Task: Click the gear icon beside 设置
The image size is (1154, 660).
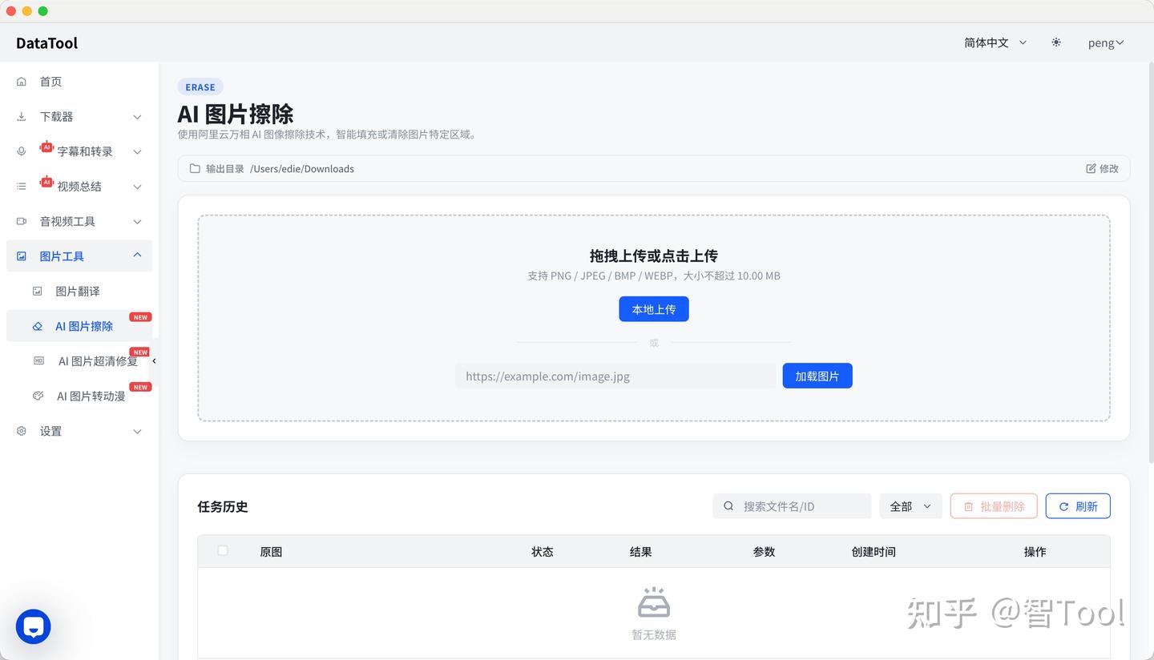Action: [22, 431]
